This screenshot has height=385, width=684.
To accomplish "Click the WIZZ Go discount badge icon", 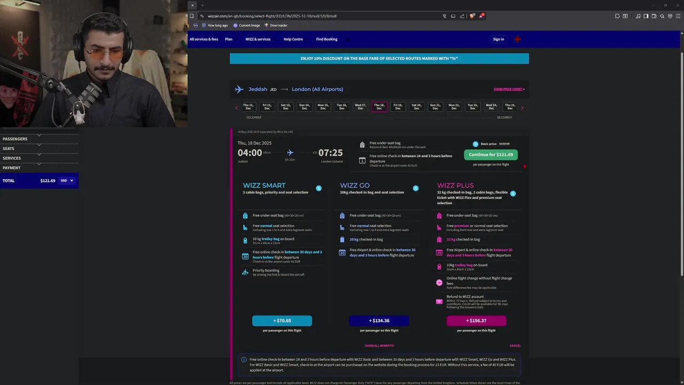I will (x=416, y=188).
